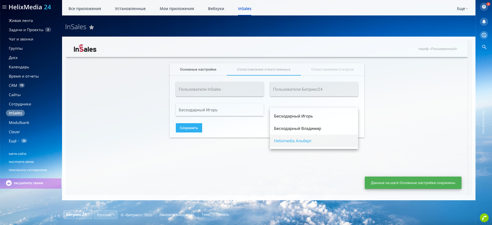Expand the Ещё item in left sidebar

(x=14, y=141)
